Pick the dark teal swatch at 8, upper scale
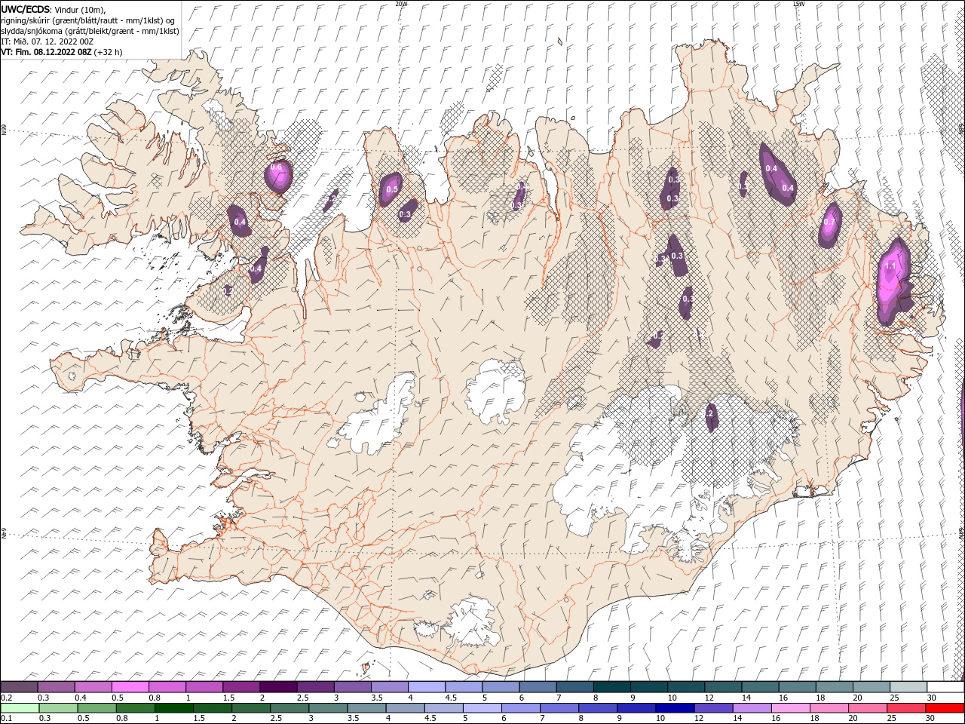The image size is (965, 724). (612, 687)
